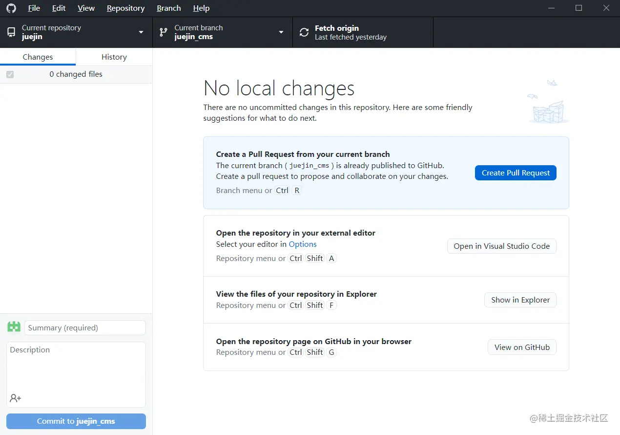The height and width of the screenshot is (435, 620).
Task: Click Open in Visual Studio Code
Action: coord(501,246)
